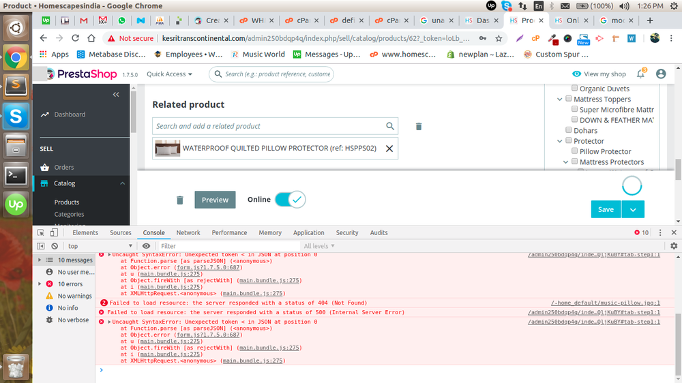Viewport: 682px width, 383px height.
Task: Open Terminal from the Ubuntu dock
Action: (x=16, y=176)
